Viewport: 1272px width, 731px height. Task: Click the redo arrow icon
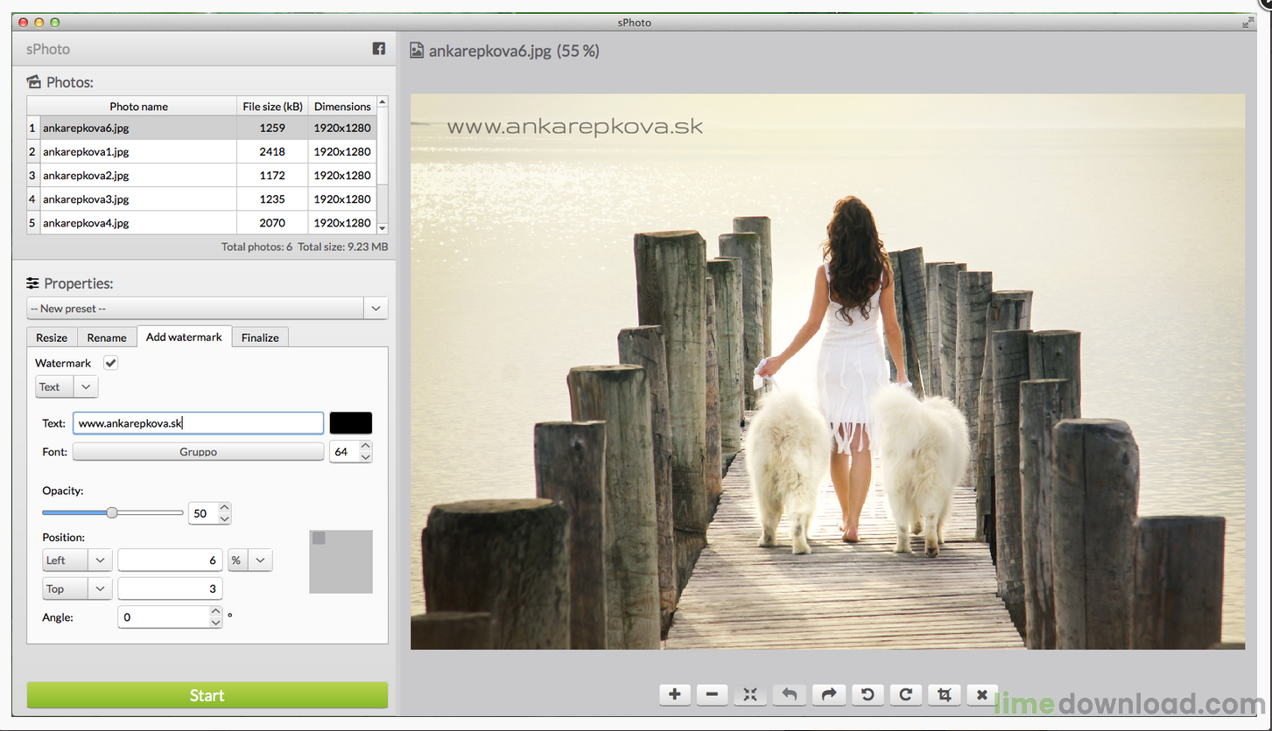828,694
